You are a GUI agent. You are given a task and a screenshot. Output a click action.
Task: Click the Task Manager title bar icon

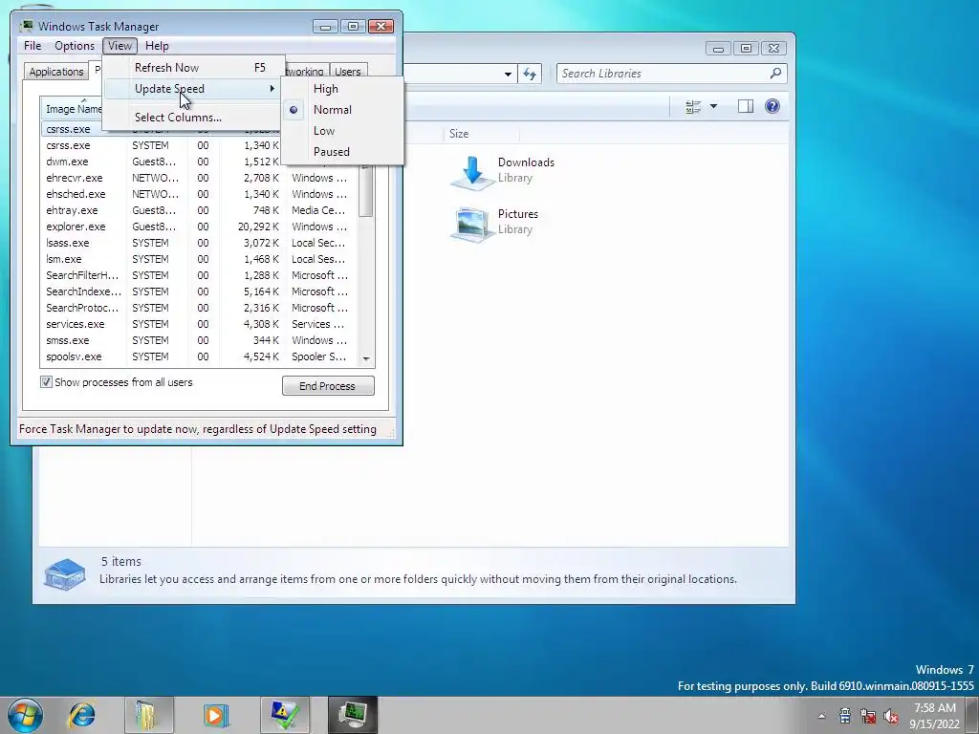(26, 26)
